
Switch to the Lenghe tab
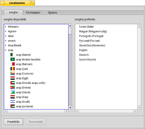14,12
